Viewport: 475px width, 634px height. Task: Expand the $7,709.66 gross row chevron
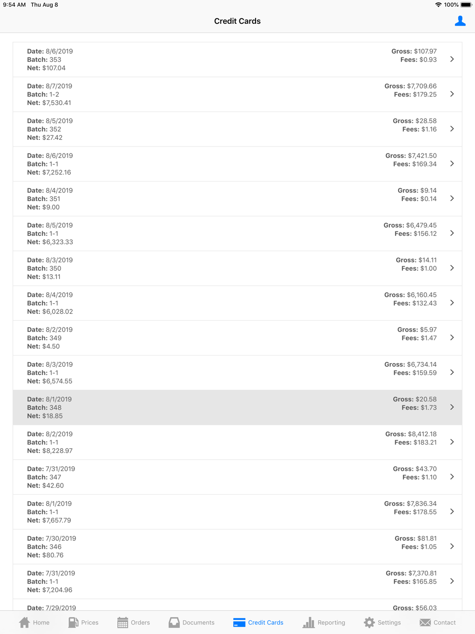click(452, 94)
